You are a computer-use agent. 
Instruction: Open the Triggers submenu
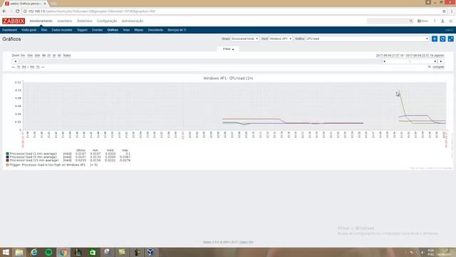point(82,30)
